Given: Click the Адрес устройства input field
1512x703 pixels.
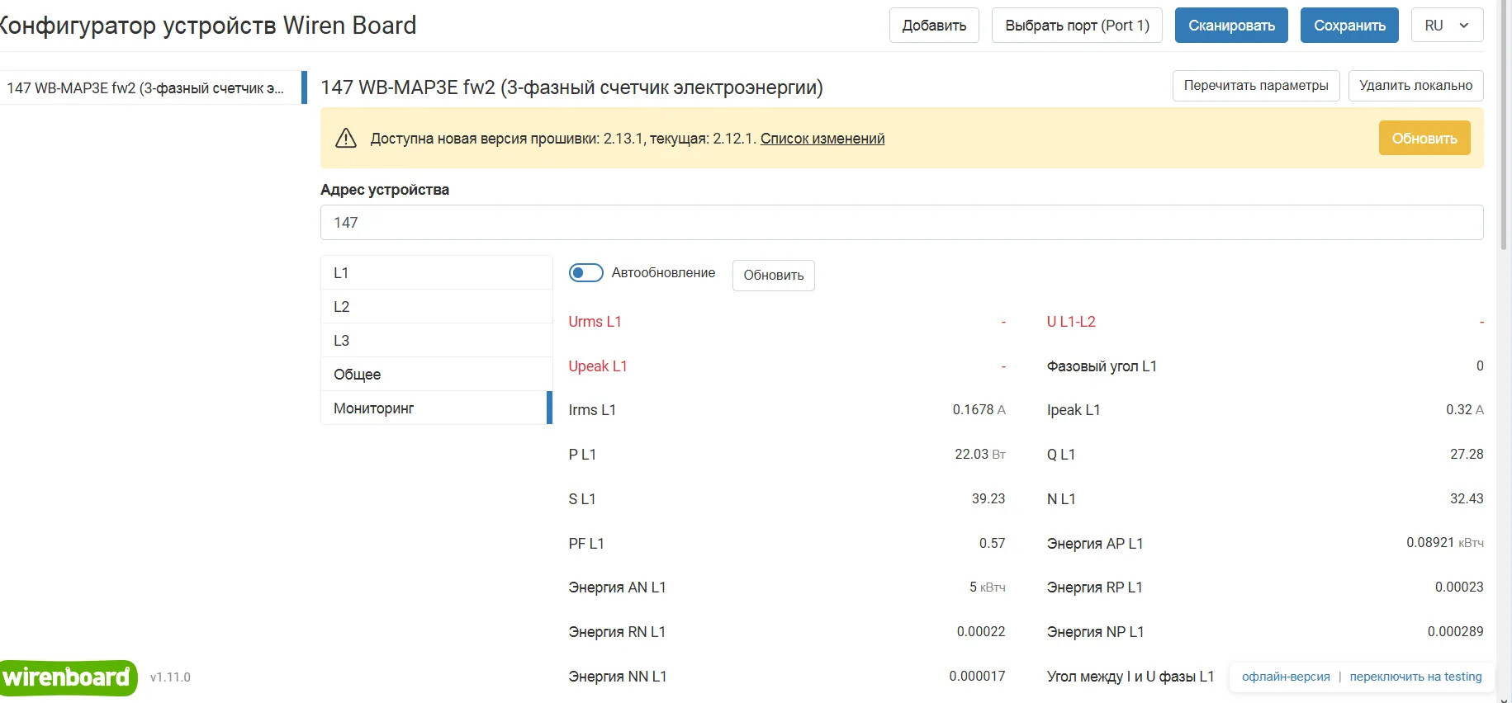Looking at the screenshot, I should (902, 223).
